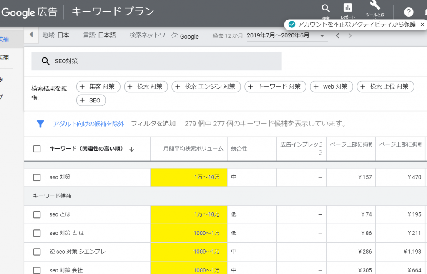
Task: Toggle the select-all checkbox in table header
Action: tap(37, 149)
